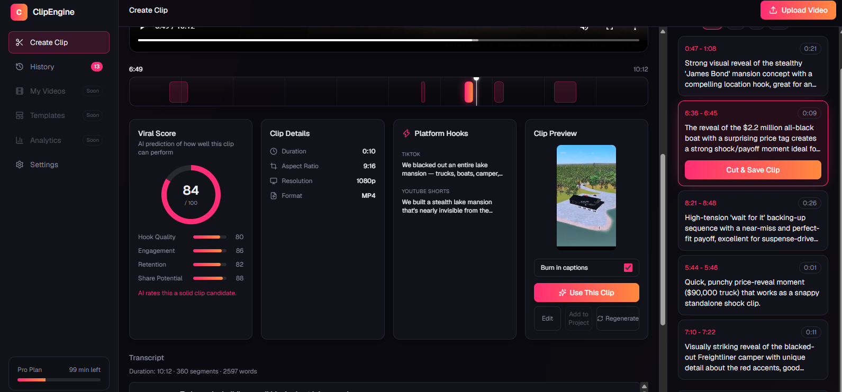This screenshot has height=392, width=842.
Task: Select the 0:47 - 1:08 clip suggestion card
Action: [753, 66]
